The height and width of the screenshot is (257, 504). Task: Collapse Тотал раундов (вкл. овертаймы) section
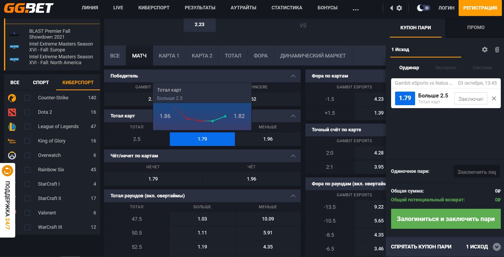coord(293,196)
